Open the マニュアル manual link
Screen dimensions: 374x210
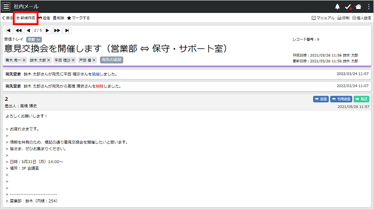click(x=323, y=18)
